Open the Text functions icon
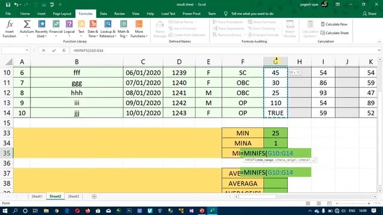 81,29
